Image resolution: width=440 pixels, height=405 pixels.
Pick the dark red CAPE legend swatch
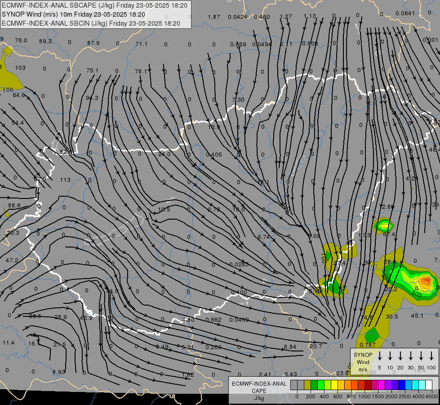(x=368, y=385)
